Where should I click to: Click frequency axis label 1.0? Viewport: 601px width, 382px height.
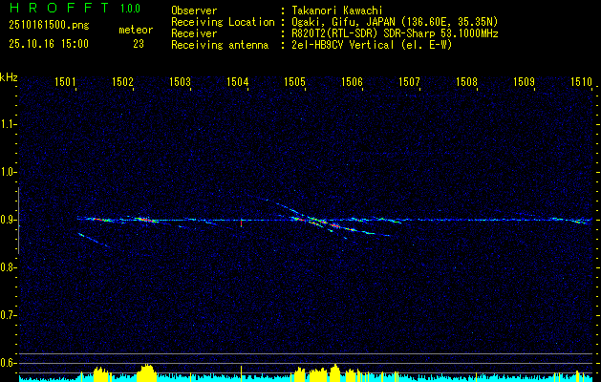pos(7,172)
